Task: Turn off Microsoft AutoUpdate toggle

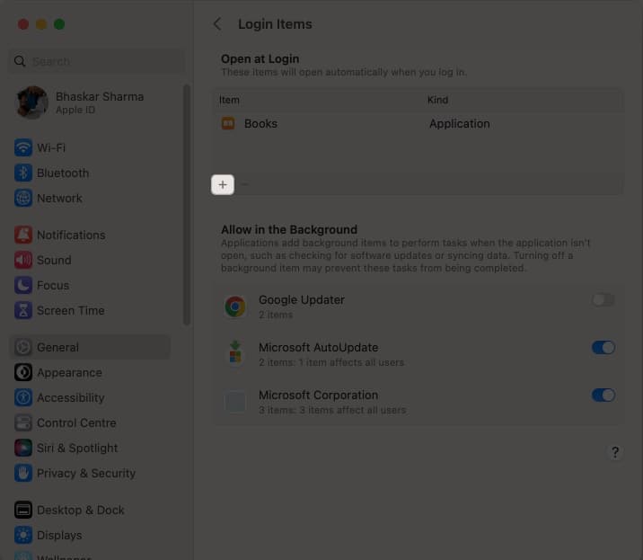Action: click(603, 348)
